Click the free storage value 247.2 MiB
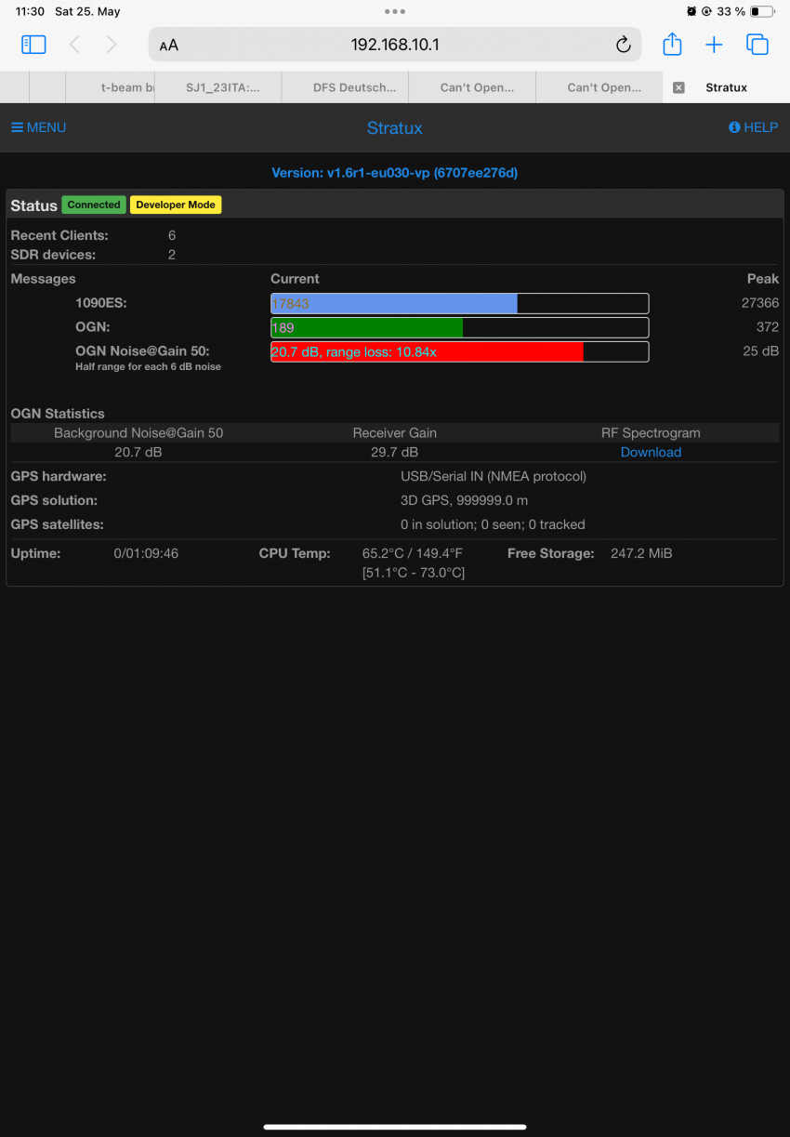This screenshot has height=1137, width=790. point(641,553)
